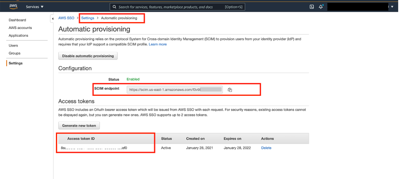Click the Automatic provisioning breadcrumb text
Image resolution: width=399 pixels, height=179 pixels.
coord(119,18)
